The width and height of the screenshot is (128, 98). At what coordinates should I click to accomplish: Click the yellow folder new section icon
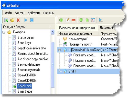(x=12, y=20)
